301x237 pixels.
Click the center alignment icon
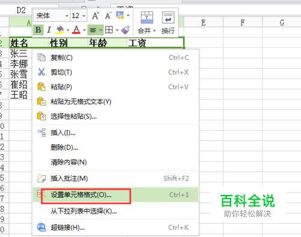coord(93,30)
